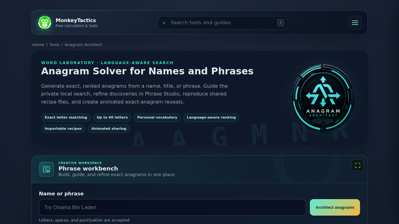The image size is (399, 224).
Task: Click the Anagram Solver for Names heading
Action: pyautogui.click(x=147, y=71)
